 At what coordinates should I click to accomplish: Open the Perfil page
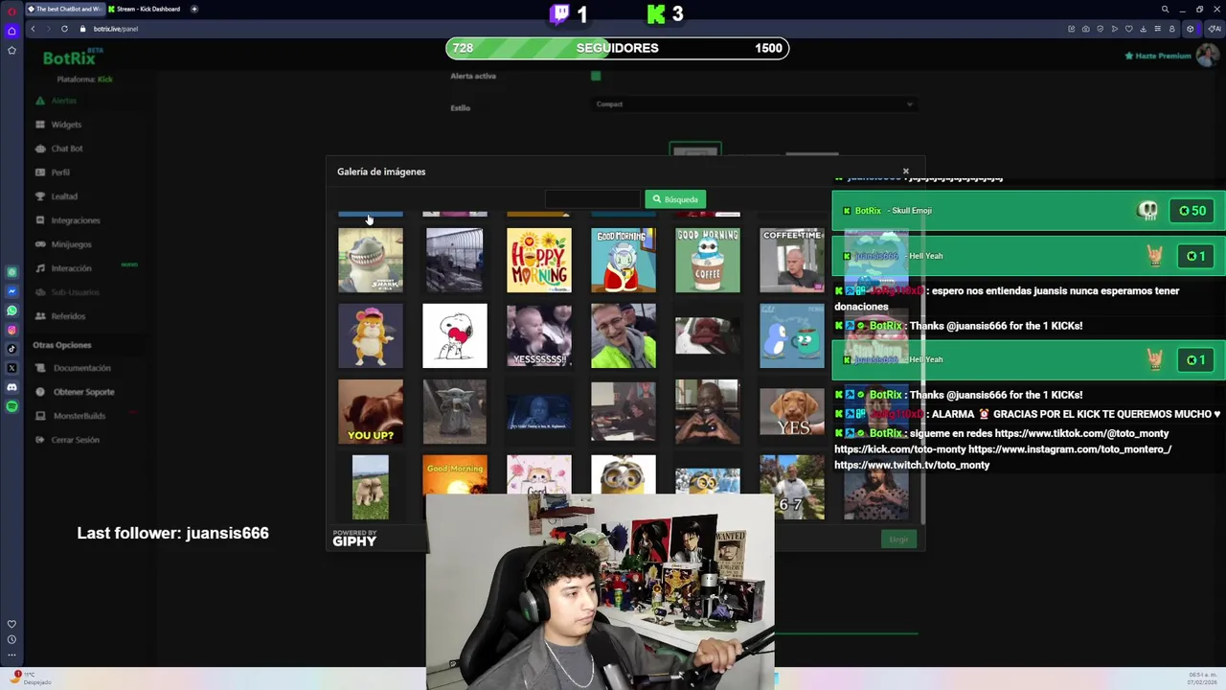(x=59, y=172)
